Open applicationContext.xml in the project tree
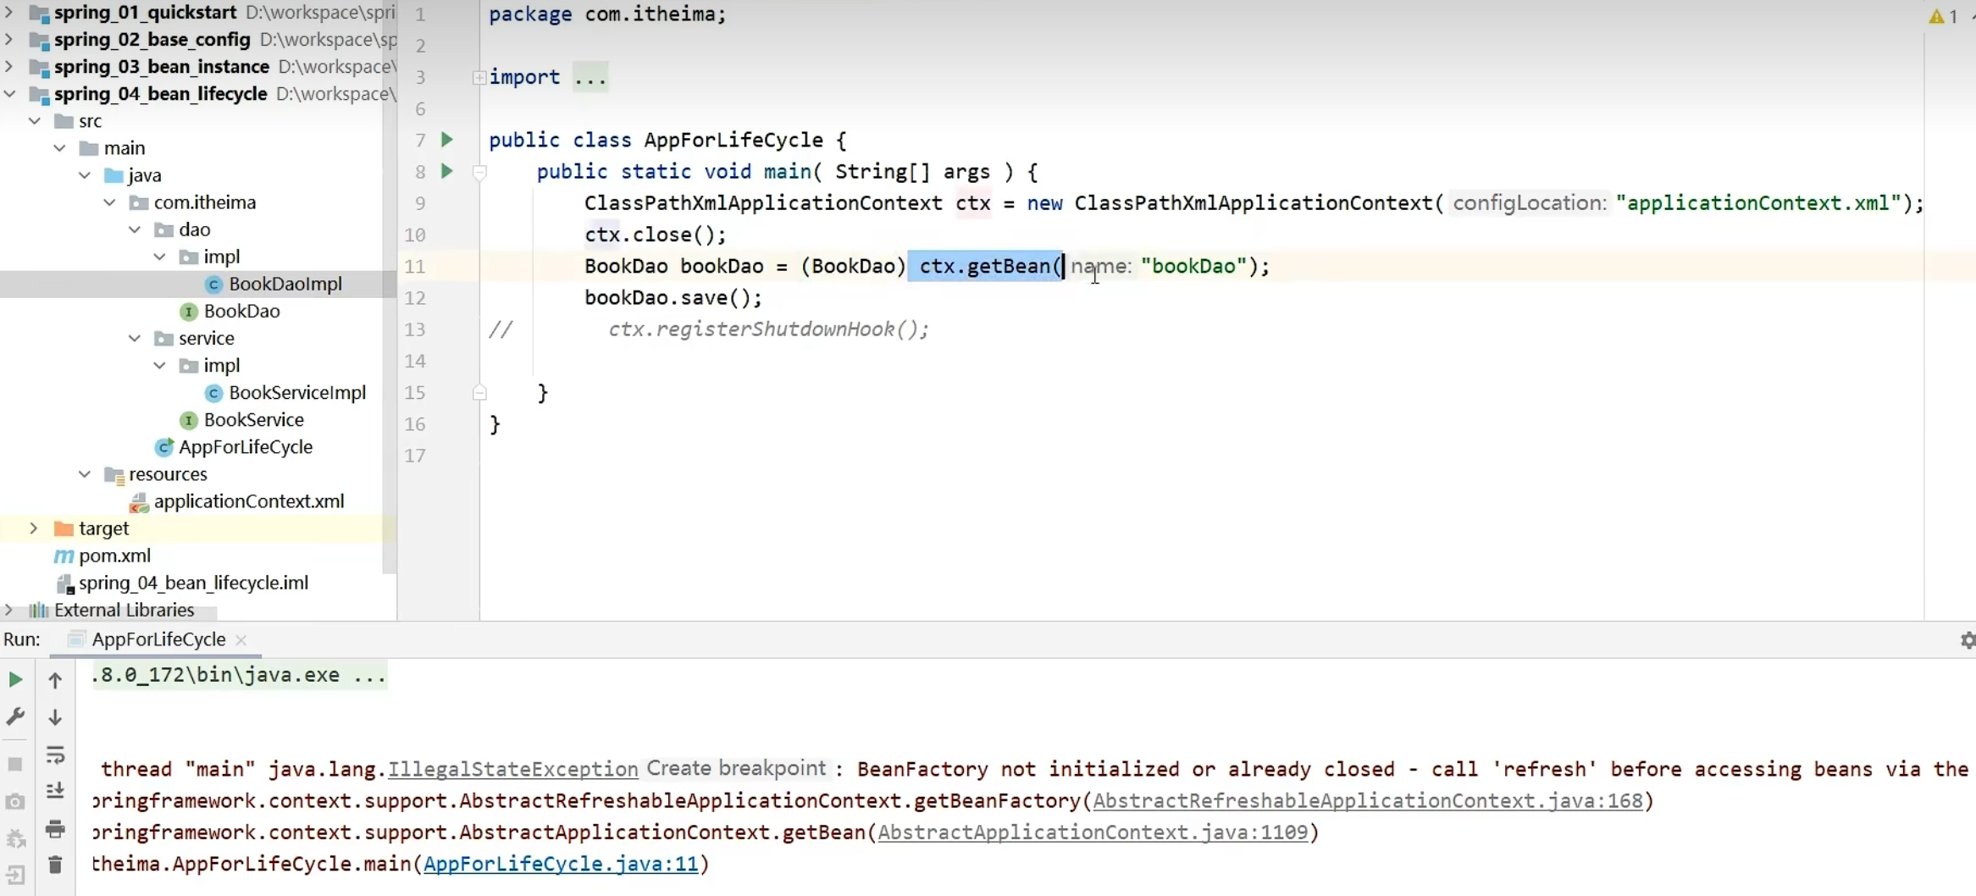The height and width of the screenshot is (896, 1976). click(248, 501)
